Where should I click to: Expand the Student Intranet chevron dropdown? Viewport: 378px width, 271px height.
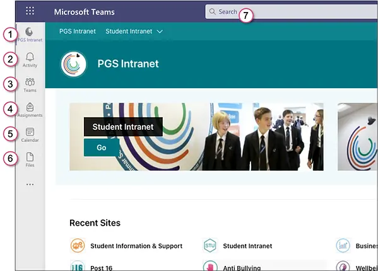point(160,32)
